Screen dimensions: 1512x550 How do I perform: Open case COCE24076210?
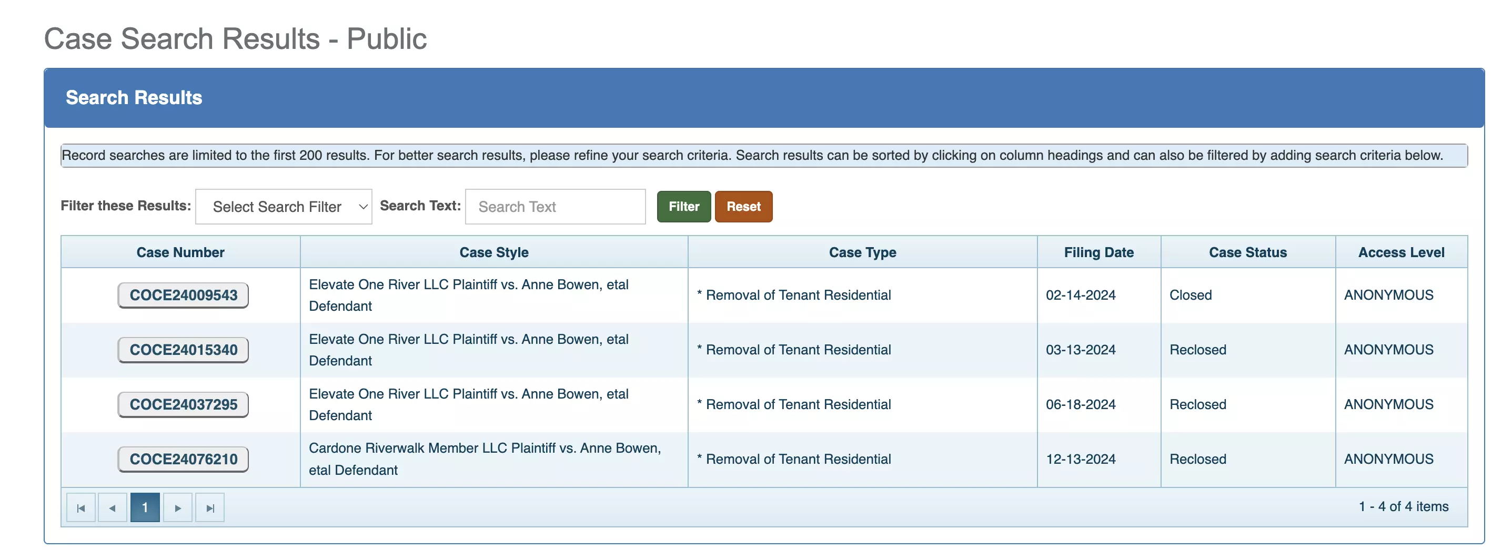point(183,459)
